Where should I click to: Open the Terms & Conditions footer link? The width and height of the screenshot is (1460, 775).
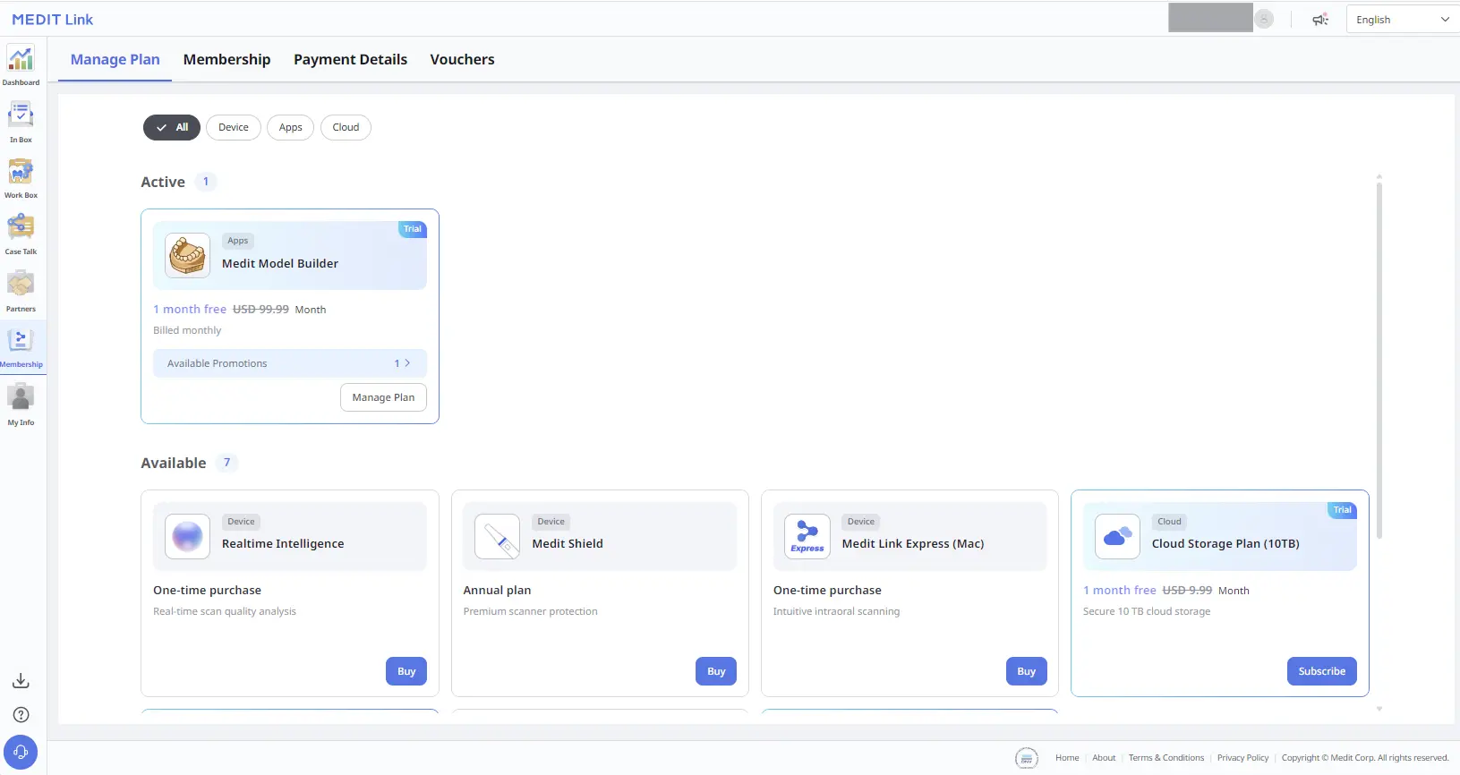pyautogui.click(x=1166, y=758)
